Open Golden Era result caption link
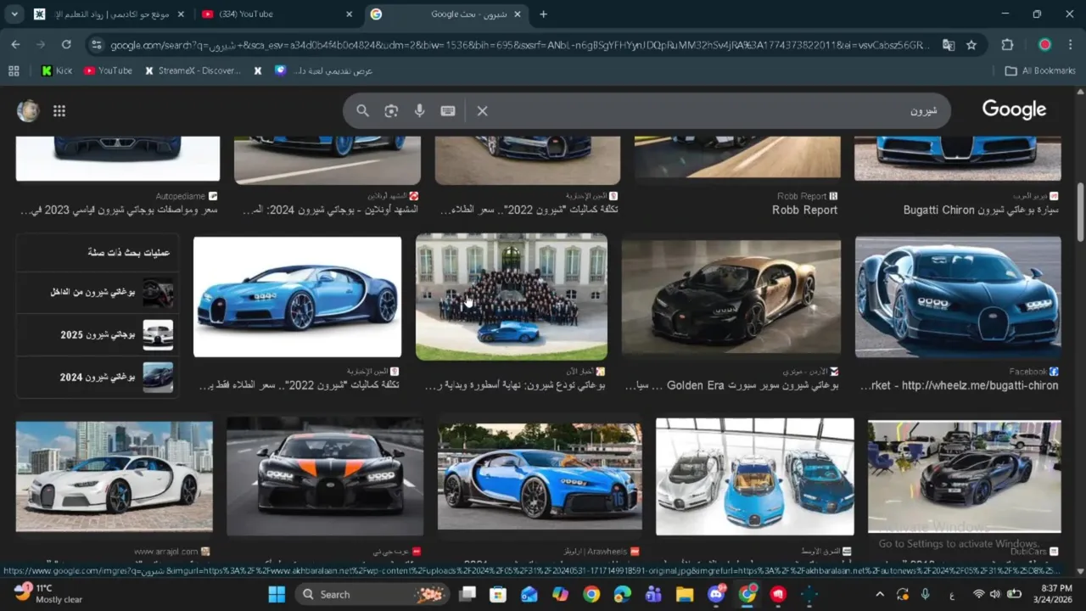The width and height of the screenshot is (1086, 611). tap(731, 385)
